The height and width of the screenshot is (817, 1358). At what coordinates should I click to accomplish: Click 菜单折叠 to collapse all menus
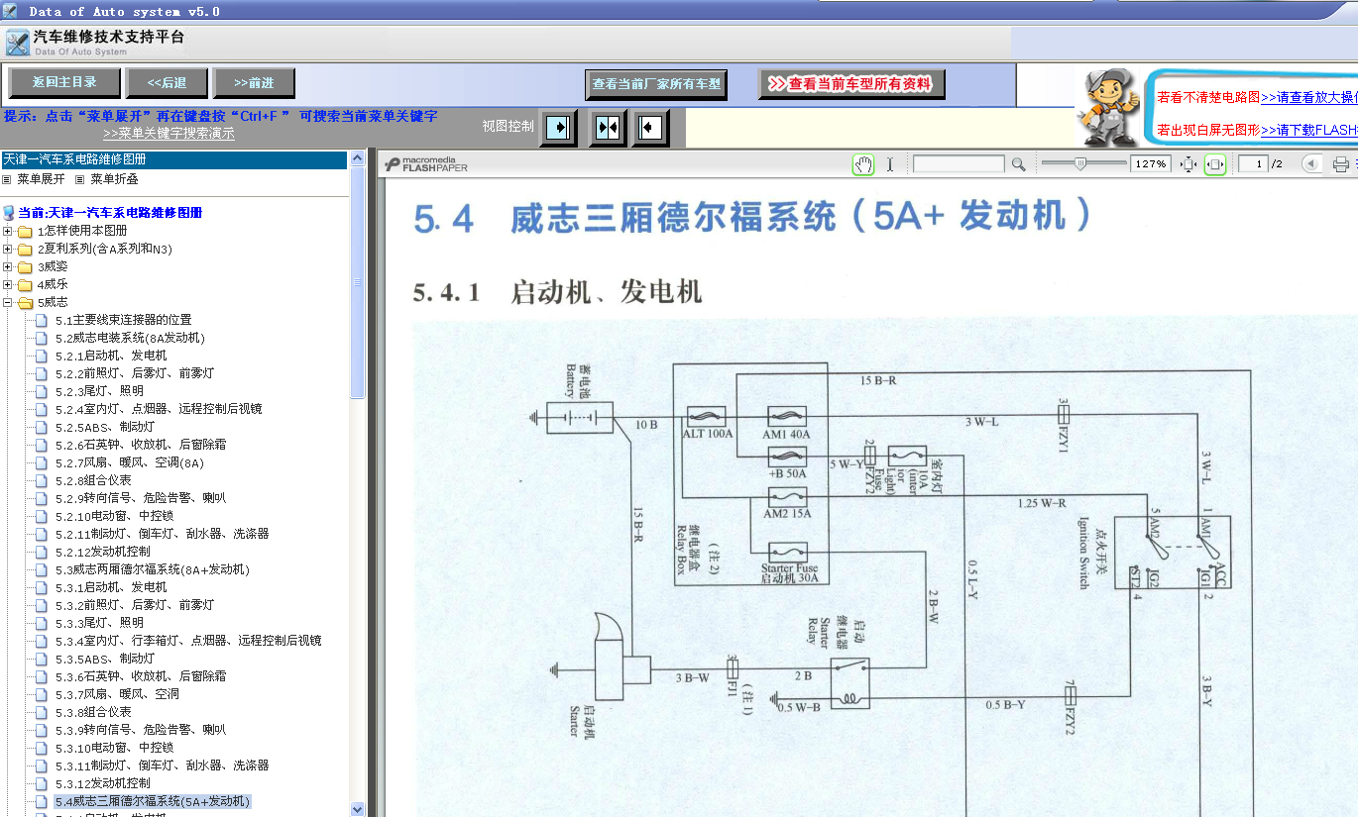pyautogui.click(x=114, y=179)
